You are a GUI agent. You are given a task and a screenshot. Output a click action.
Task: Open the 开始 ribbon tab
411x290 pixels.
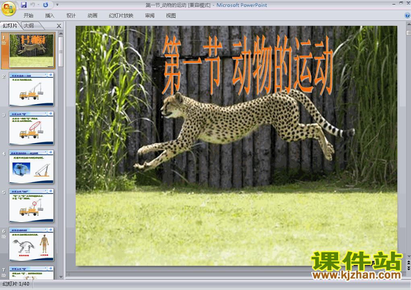point(28,15)
